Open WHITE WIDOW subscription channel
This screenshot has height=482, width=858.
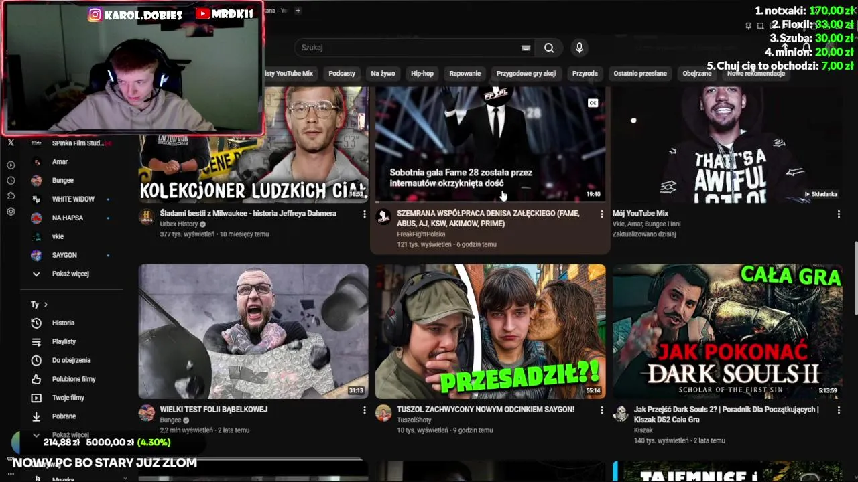72,199
